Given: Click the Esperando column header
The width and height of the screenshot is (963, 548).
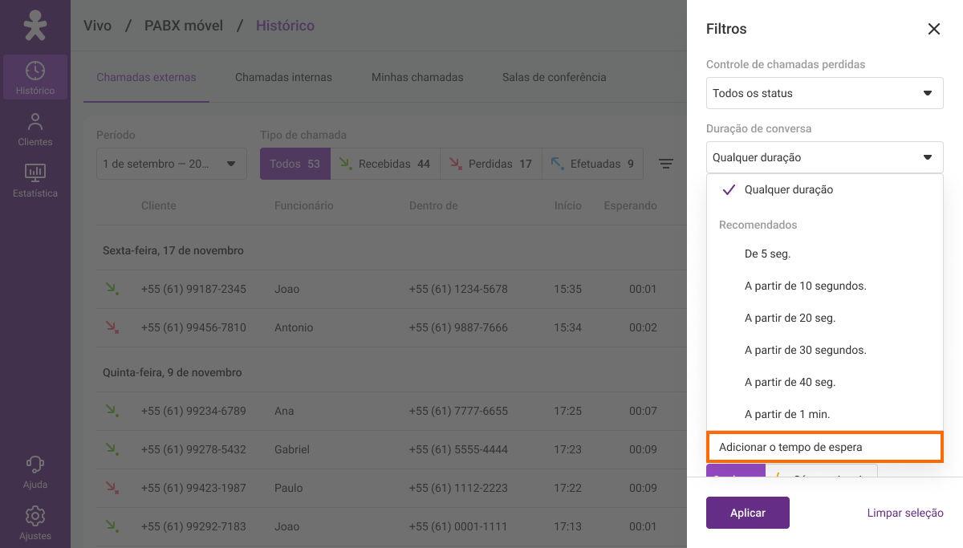Looking at the screenshot, I should pos(631,205).
